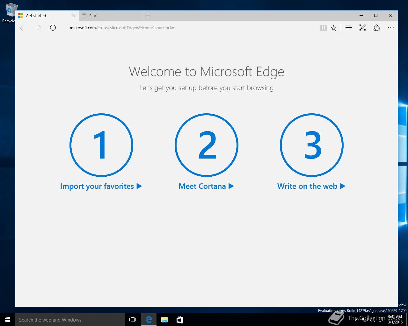Click the address bar URL

[x=122, y=28]
